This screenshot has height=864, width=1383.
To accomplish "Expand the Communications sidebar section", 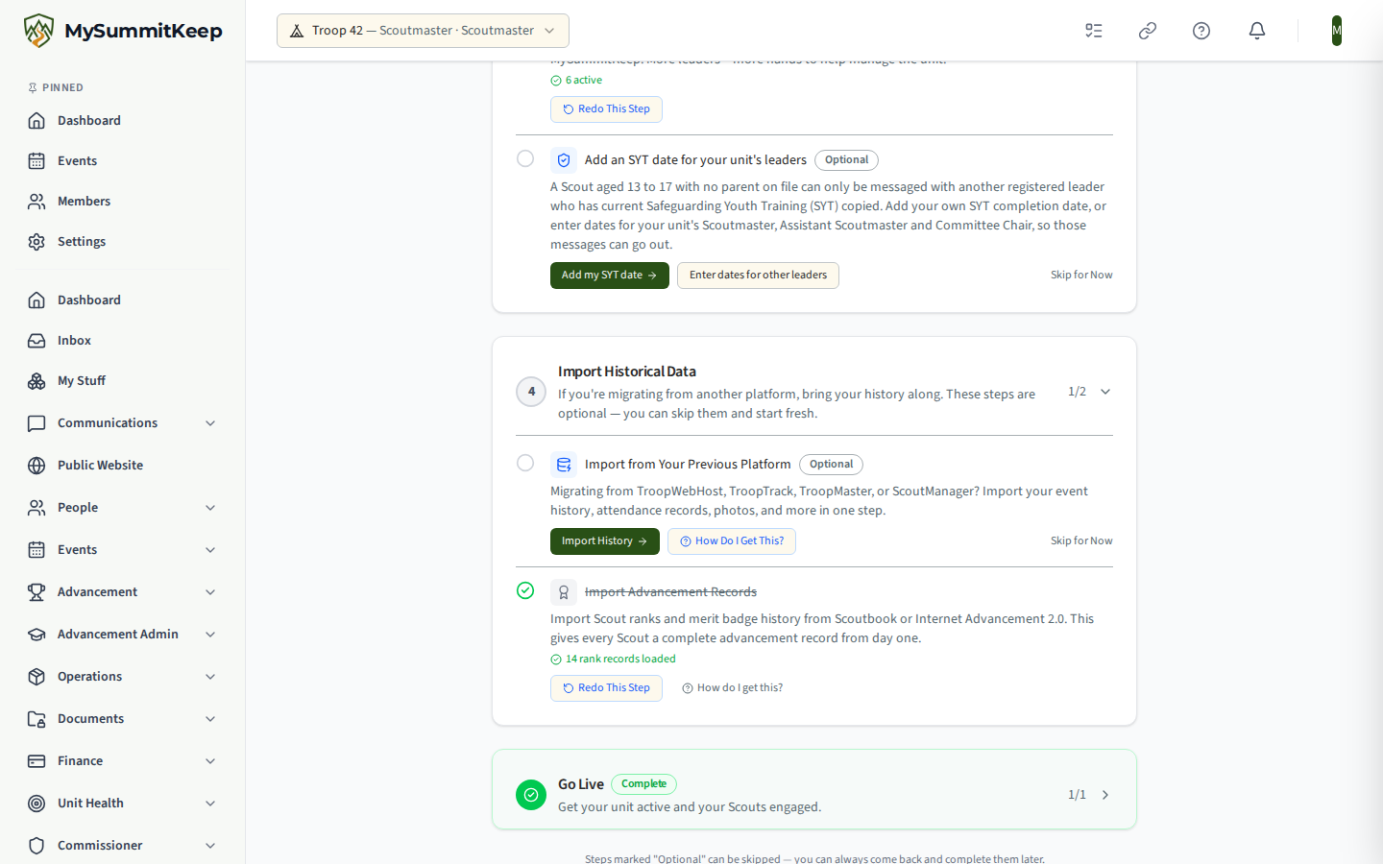I will click(x=210, y=423).
